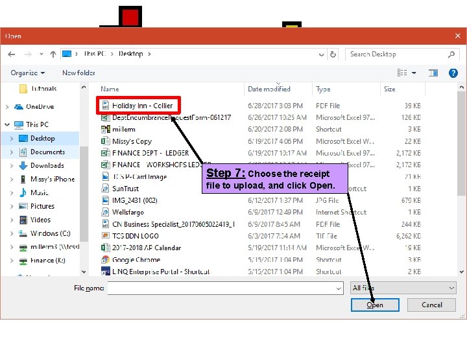Expand the OneDrive tree node

tap(7, 106)
